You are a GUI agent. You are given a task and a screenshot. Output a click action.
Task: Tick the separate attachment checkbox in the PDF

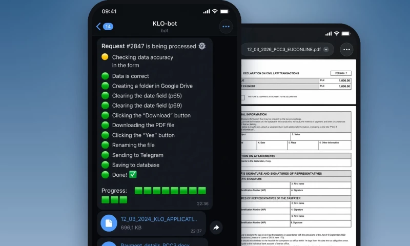click(242, 97)
